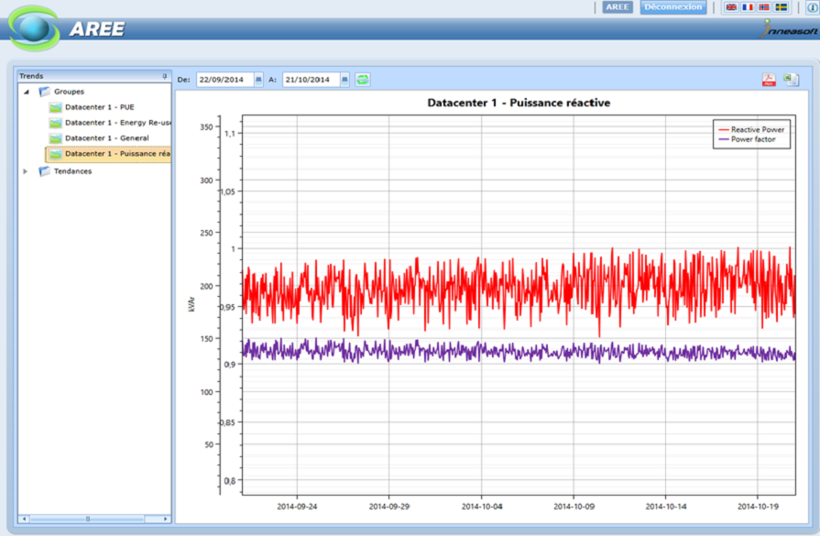Refresh the chart with green arrows icon
The height and width of the screenshot is (536, 820).
[x=363, y=80]
